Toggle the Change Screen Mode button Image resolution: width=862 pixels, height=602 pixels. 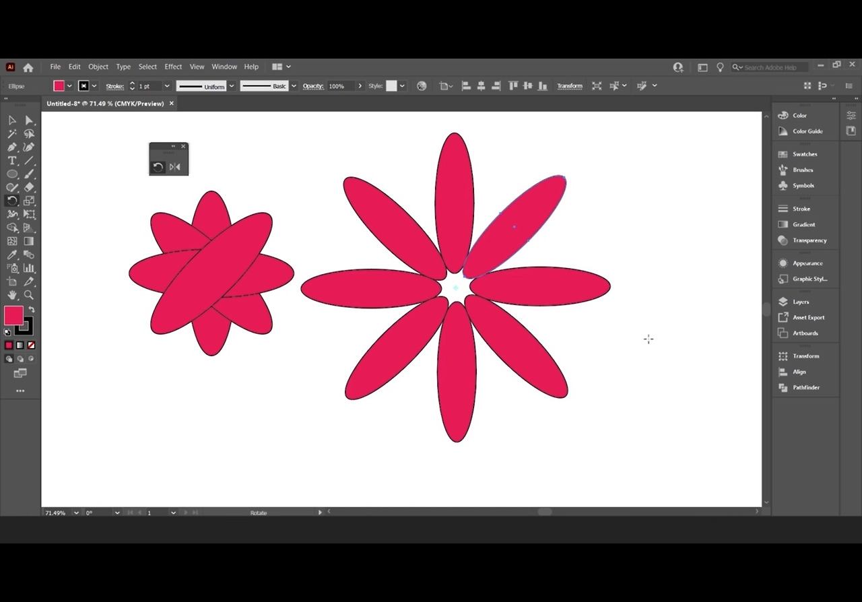(x=20, y=373)
